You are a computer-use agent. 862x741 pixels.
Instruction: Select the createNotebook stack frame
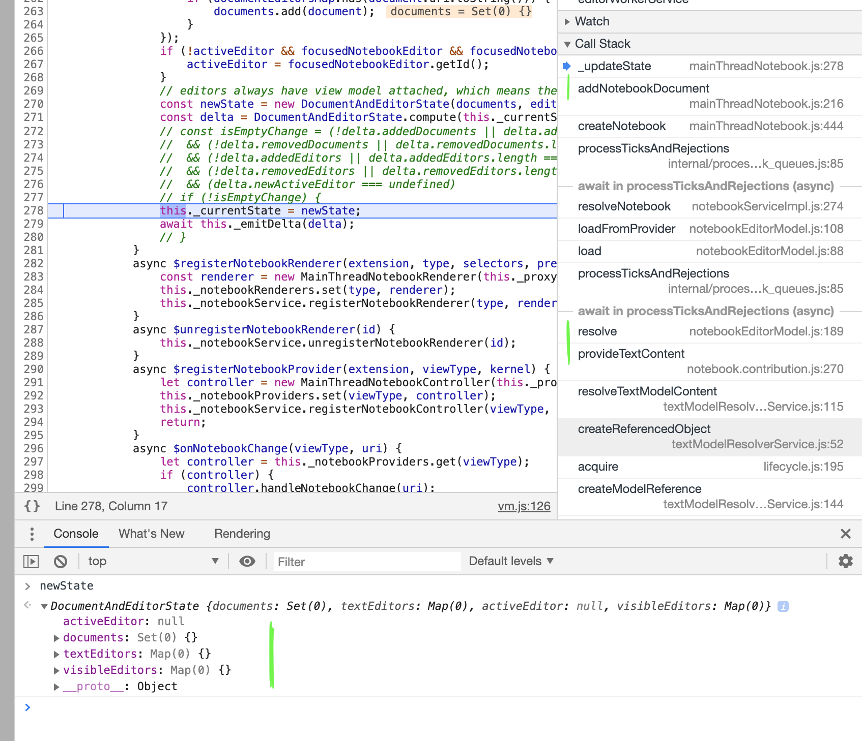pyautogui.click(x=621, y=126)
